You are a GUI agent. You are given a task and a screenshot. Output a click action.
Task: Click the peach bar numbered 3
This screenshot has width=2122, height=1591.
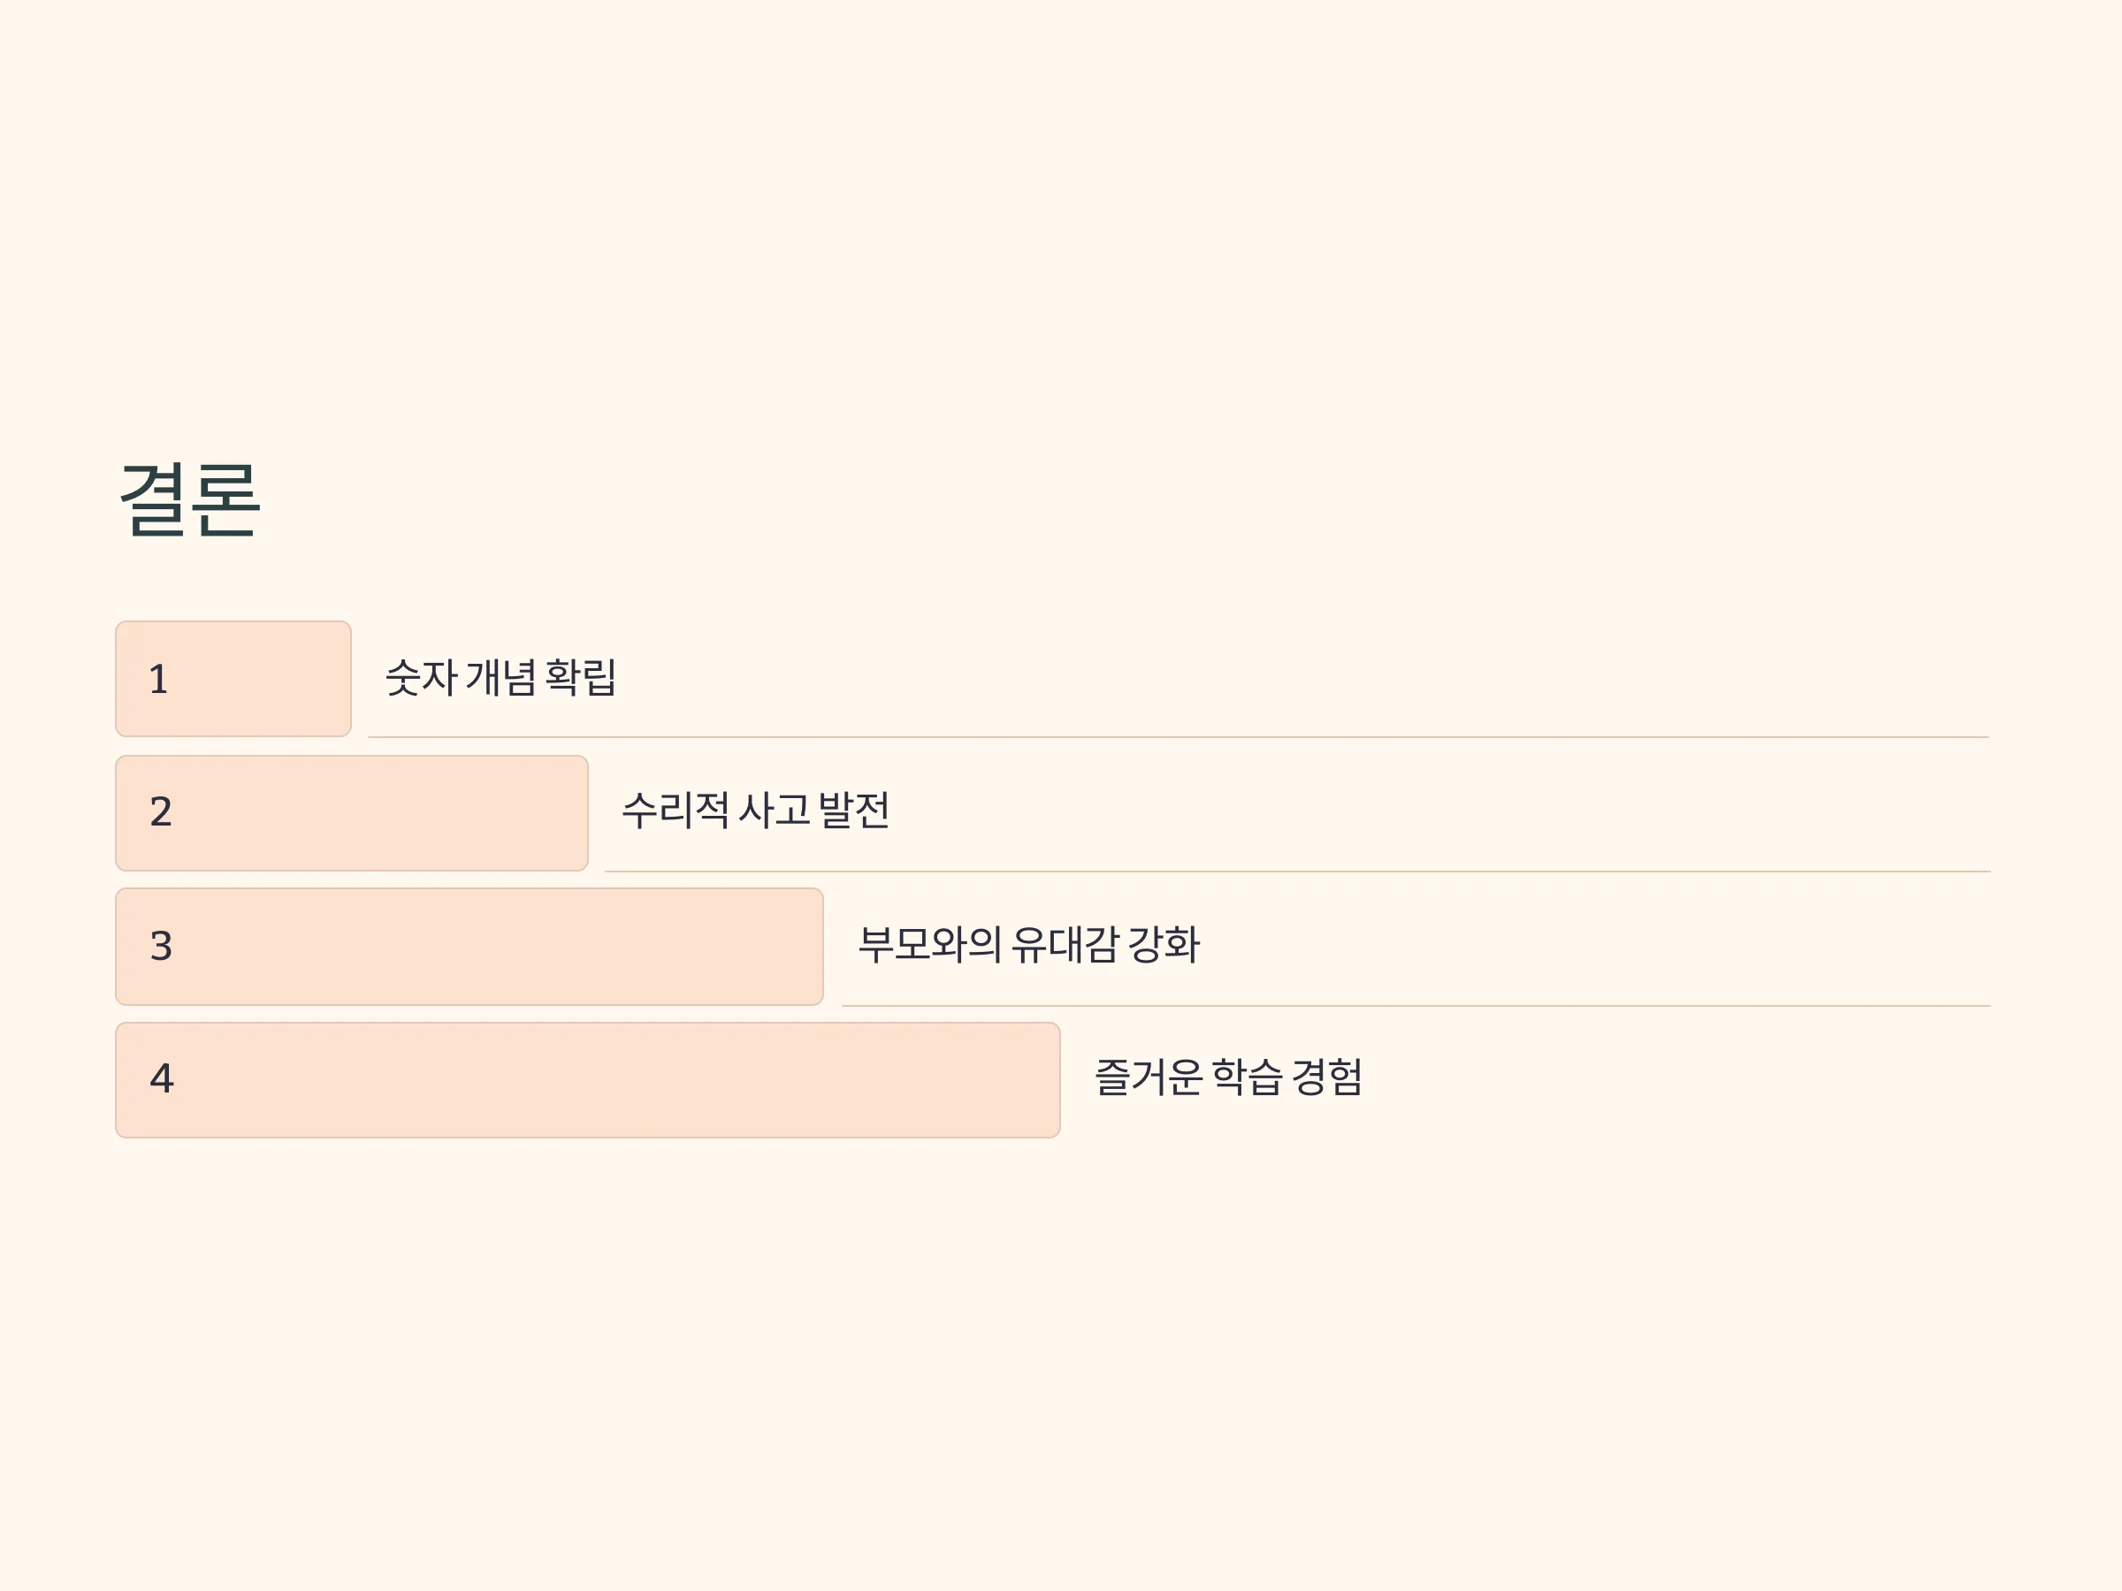(469, 947)
